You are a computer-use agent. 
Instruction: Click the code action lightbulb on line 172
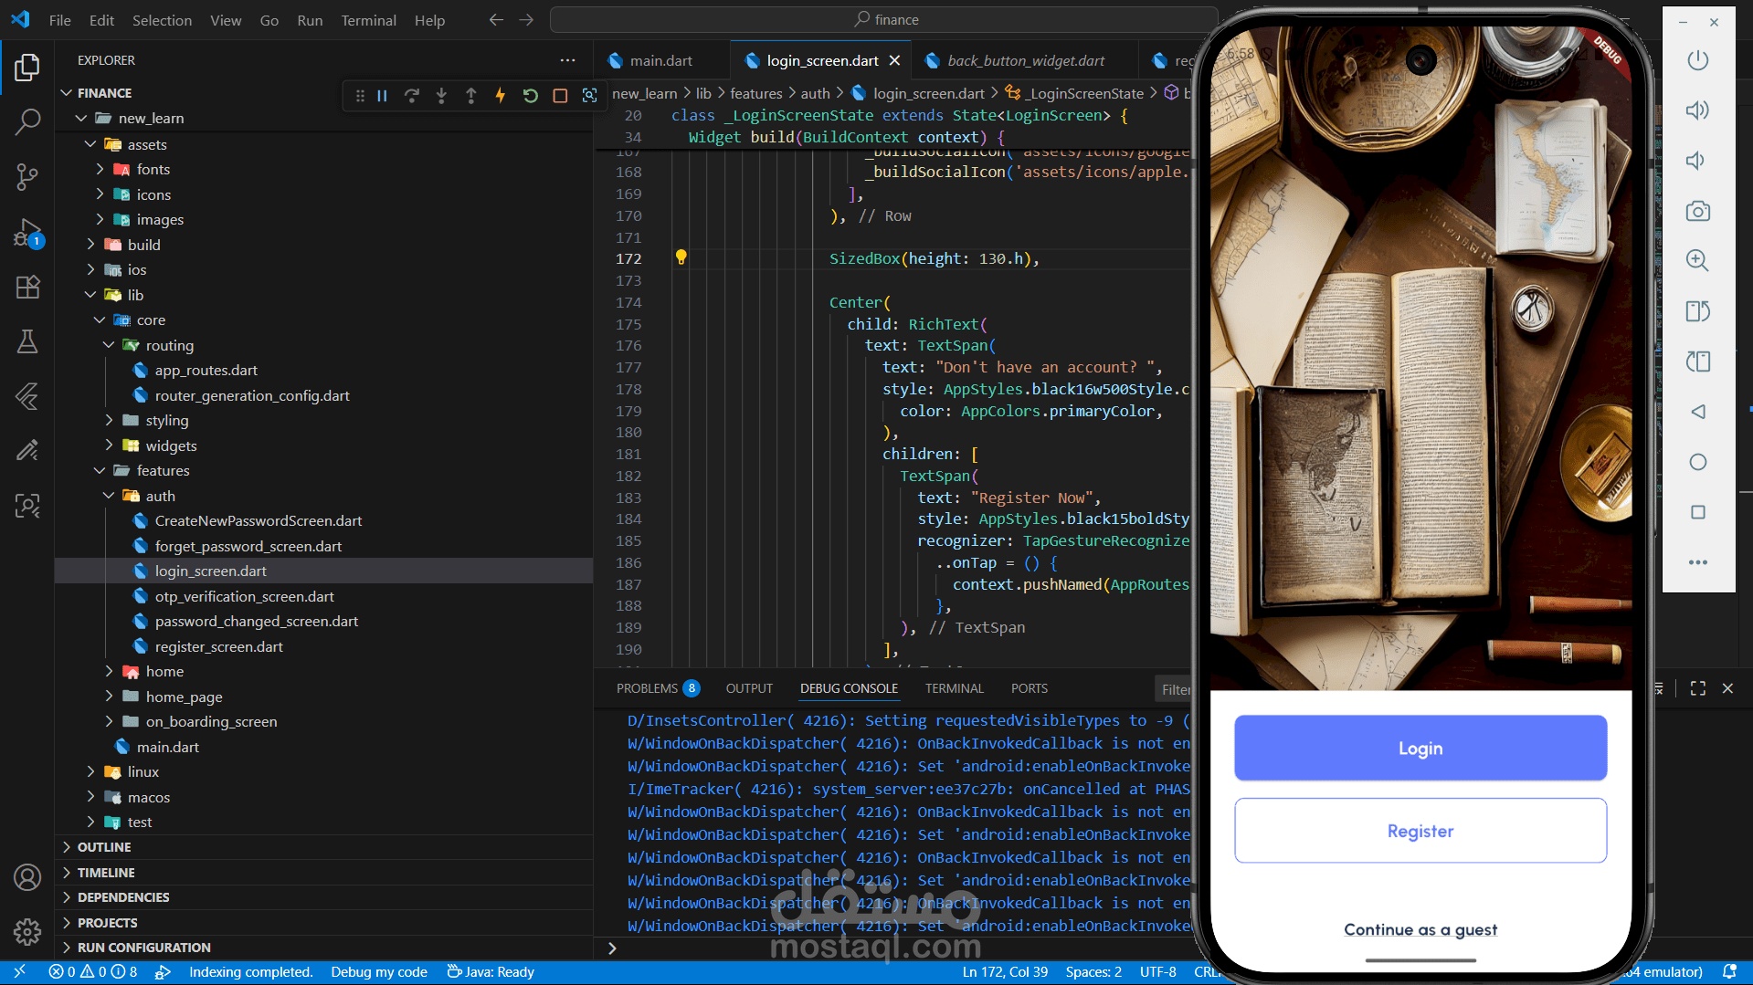pyautogui.click(x=681, y=257)
